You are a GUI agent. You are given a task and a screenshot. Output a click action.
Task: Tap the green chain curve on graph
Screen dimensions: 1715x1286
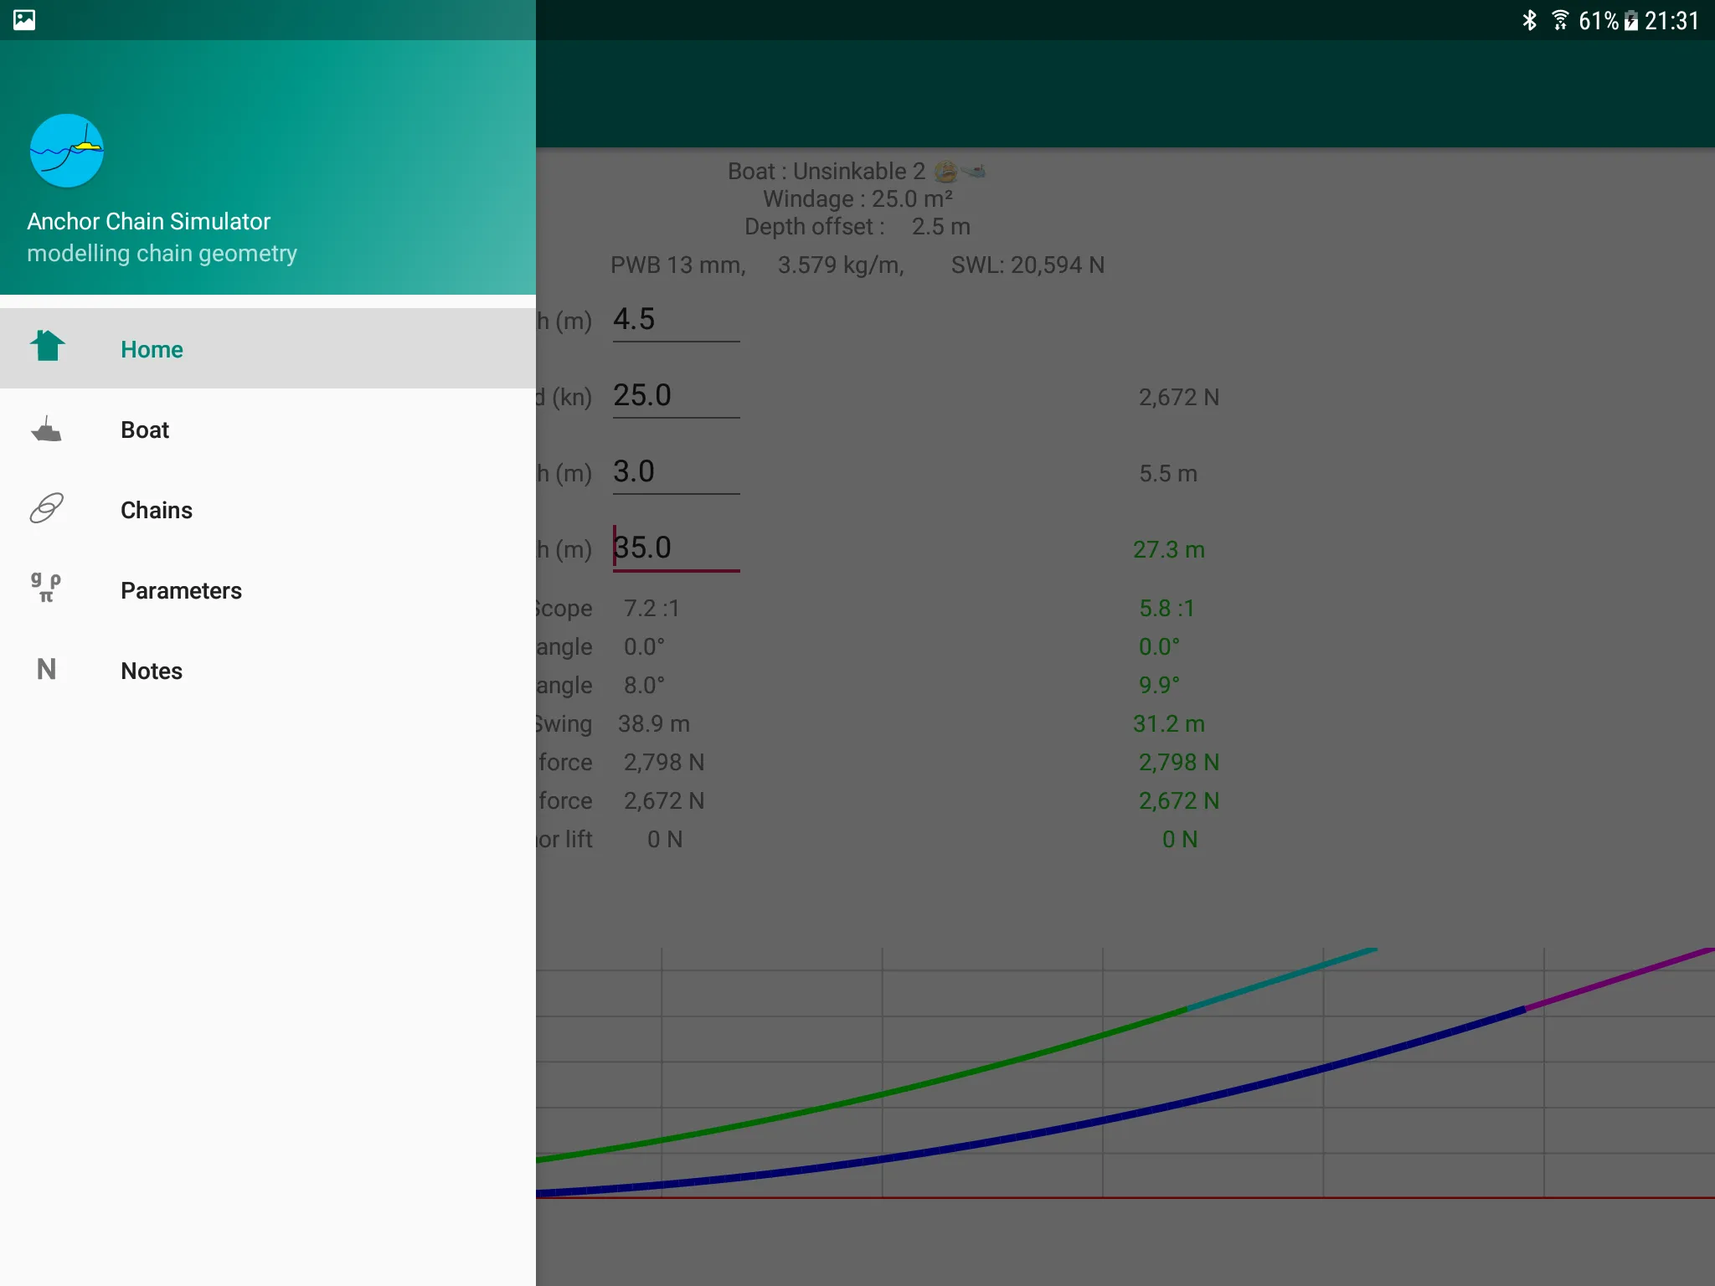(883, 1094)
